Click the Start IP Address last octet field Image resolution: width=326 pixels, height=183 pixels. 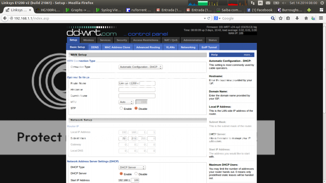(135, 180)
